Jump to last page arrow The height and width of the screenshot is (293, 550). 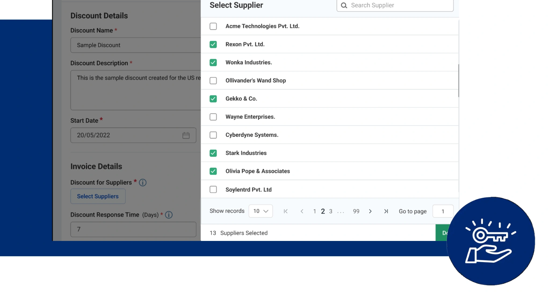pyautogui.click(x=386, y=211)
